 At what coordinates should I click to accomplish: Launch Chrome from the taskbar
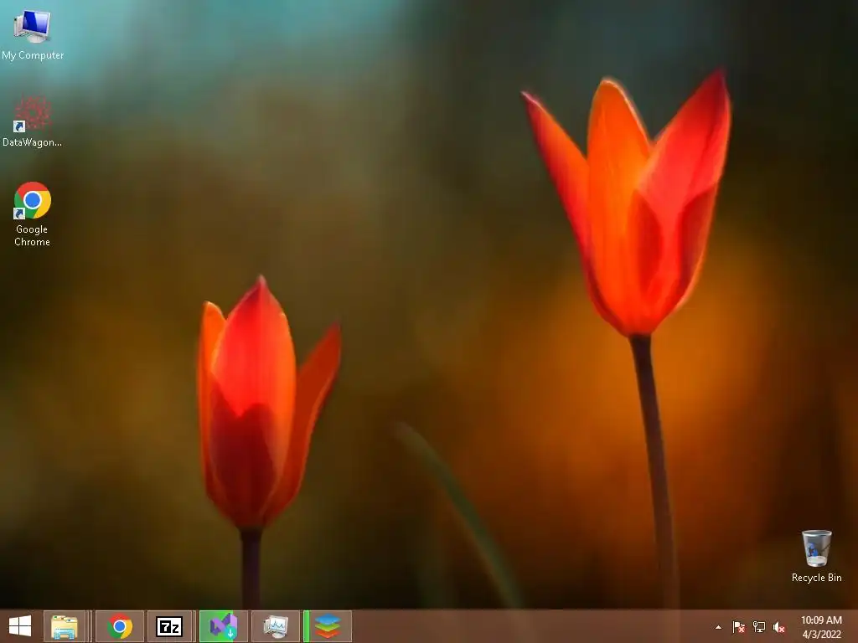120,626
